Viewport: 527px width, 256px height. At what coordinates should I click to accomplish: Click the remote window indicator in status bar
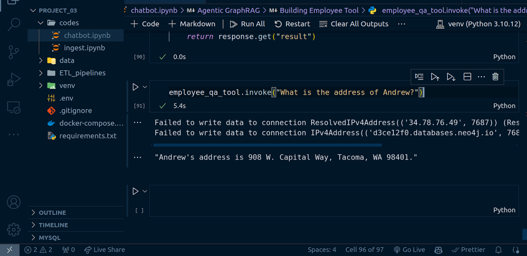pos(9,250)
